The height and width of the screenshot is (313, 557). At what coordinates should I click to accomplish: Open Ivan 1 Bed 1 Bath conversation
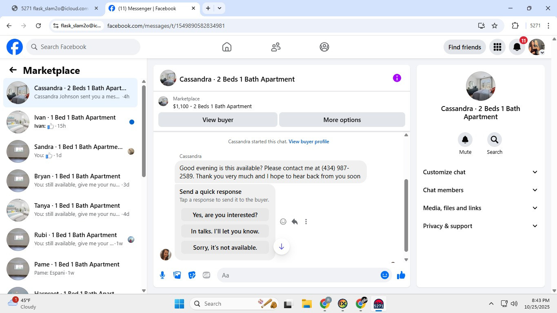(x=71, y=122)
